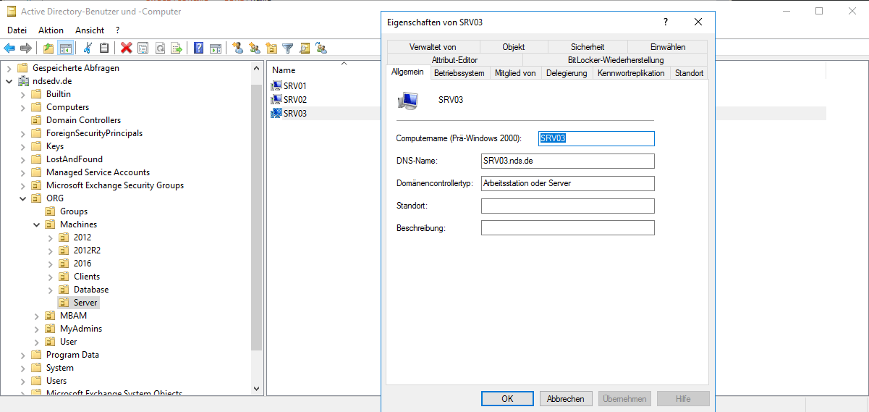The width and height of the screenshot is (869, 412).
Task: Select SRV01 in the computer list
Action: tap(294, 86)
